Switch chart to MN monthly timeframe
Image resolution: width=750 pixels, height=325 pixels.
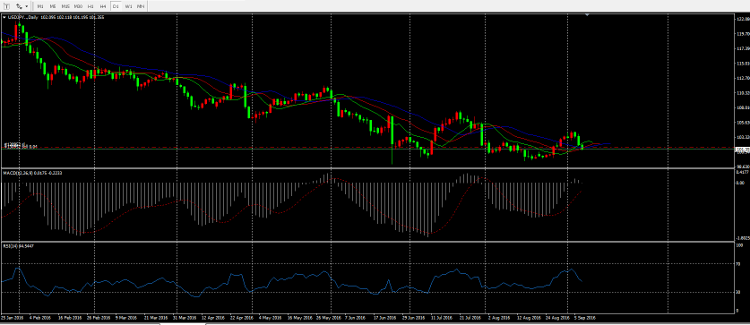coord(141,6)
